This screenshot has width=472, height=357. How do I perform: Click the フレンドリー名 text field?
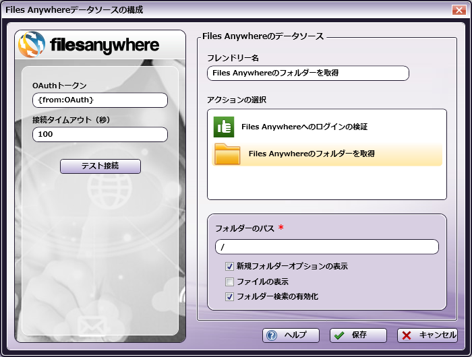(x=308, y=73)
